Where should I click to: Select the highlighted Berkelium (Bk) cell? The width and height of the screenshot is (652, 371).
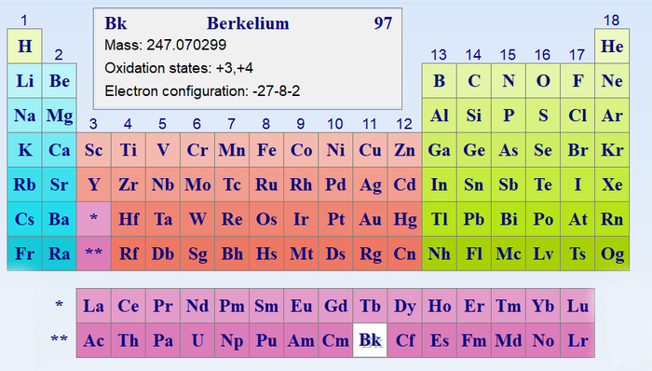(x=370, y=340)
